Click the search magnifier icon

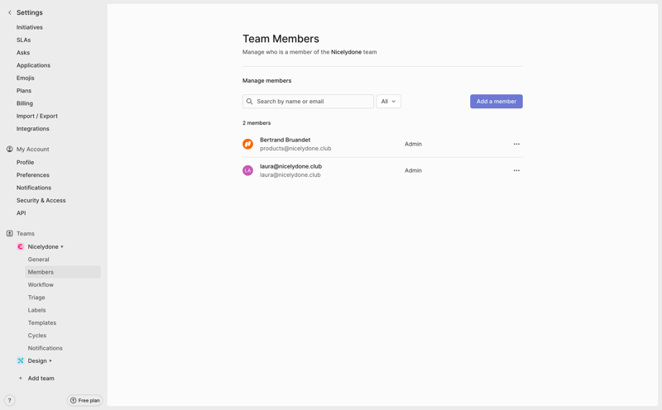click(x=250, y=101)
